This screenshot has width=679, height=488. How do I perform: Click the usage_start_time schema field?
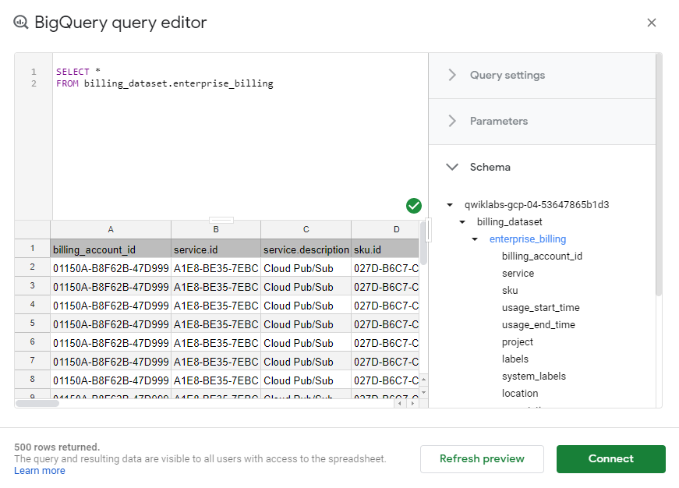pyautogui.click(x=540, y=308)
